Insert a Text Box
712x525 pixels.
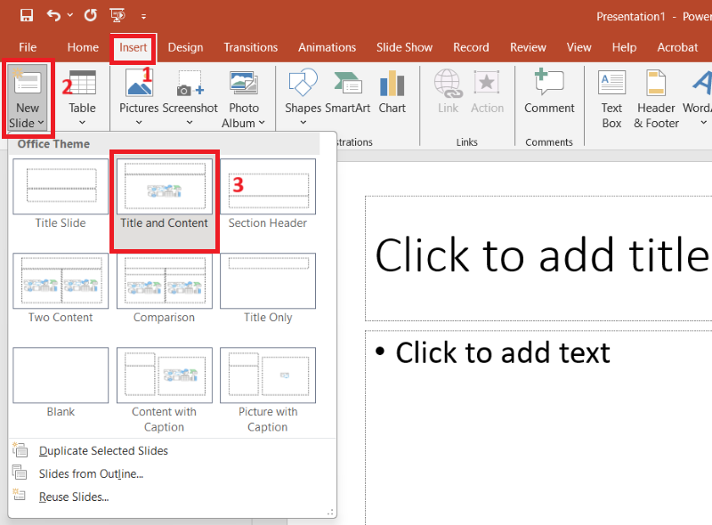click(611, 99)
